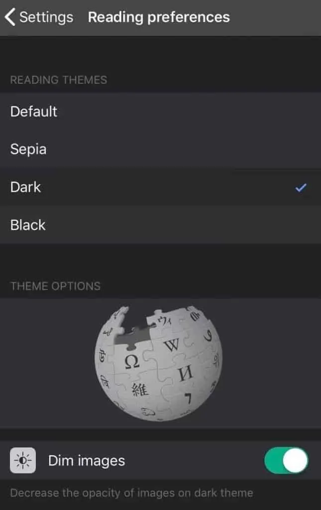Select the Dark theme row

[x=160, y=187]
